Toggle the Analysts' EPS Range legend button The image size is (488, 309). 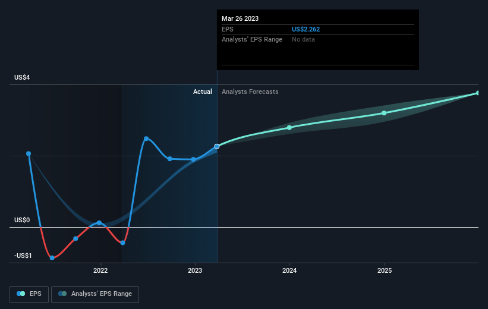(x=95, y=294)
